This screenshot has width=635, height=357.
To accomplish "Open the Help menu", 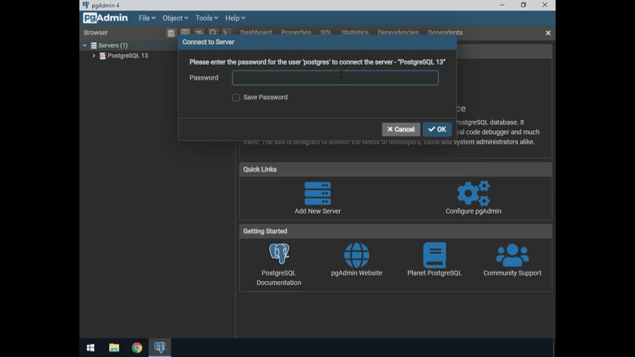I will point(235,18).
